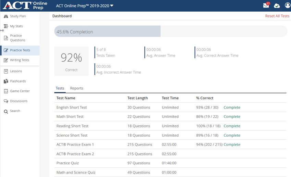Go to Practice Questions in the sidebar
Image resolution: width=291 pixels, height=177 pixels.
tap(20, 38)
